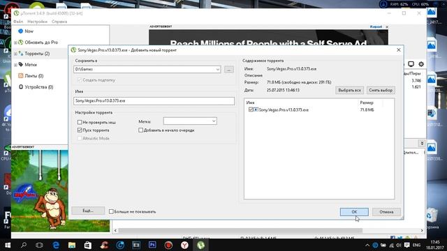Open File Explorer from the taskbar
Viewport: 447px width, 251px height.
pos(72,245)
